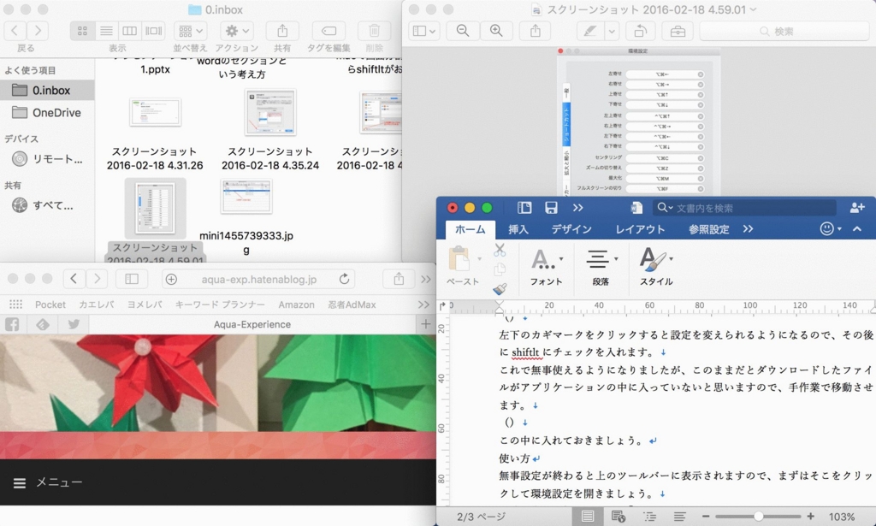
Task: Open the Facebook pinned tab in Safari
Action: click(13, 324)
